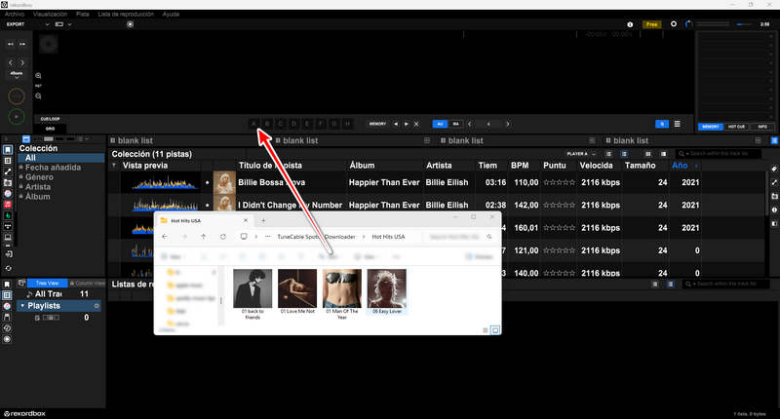Image resolution: width=780 pixels, height=419 pixels.
Task: Click the EXPORT mode dropdown
Action: tap(18, 24)
